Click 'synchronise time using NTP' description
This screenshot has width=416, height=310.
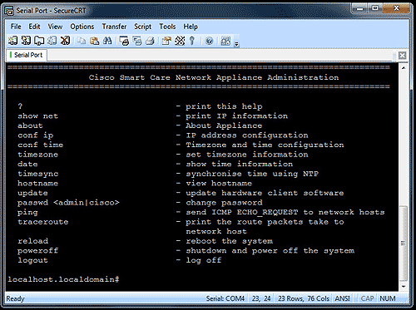(252, 174)
